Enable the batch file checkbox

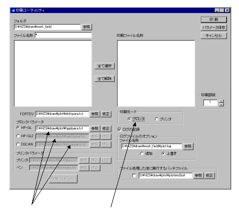tap(134, 175)
